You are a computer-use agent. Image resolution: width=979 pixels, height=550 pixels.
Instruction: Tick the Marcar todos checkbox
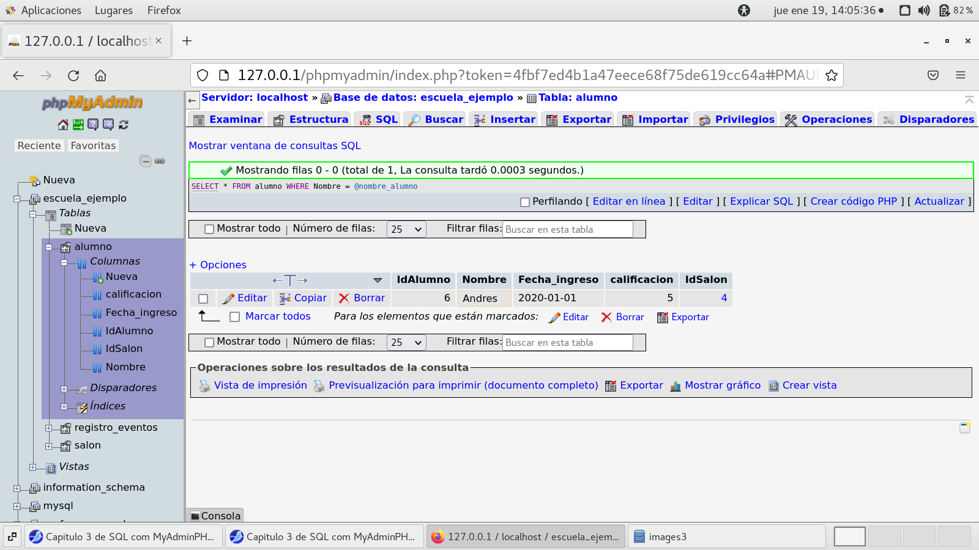tap(234, 317)
